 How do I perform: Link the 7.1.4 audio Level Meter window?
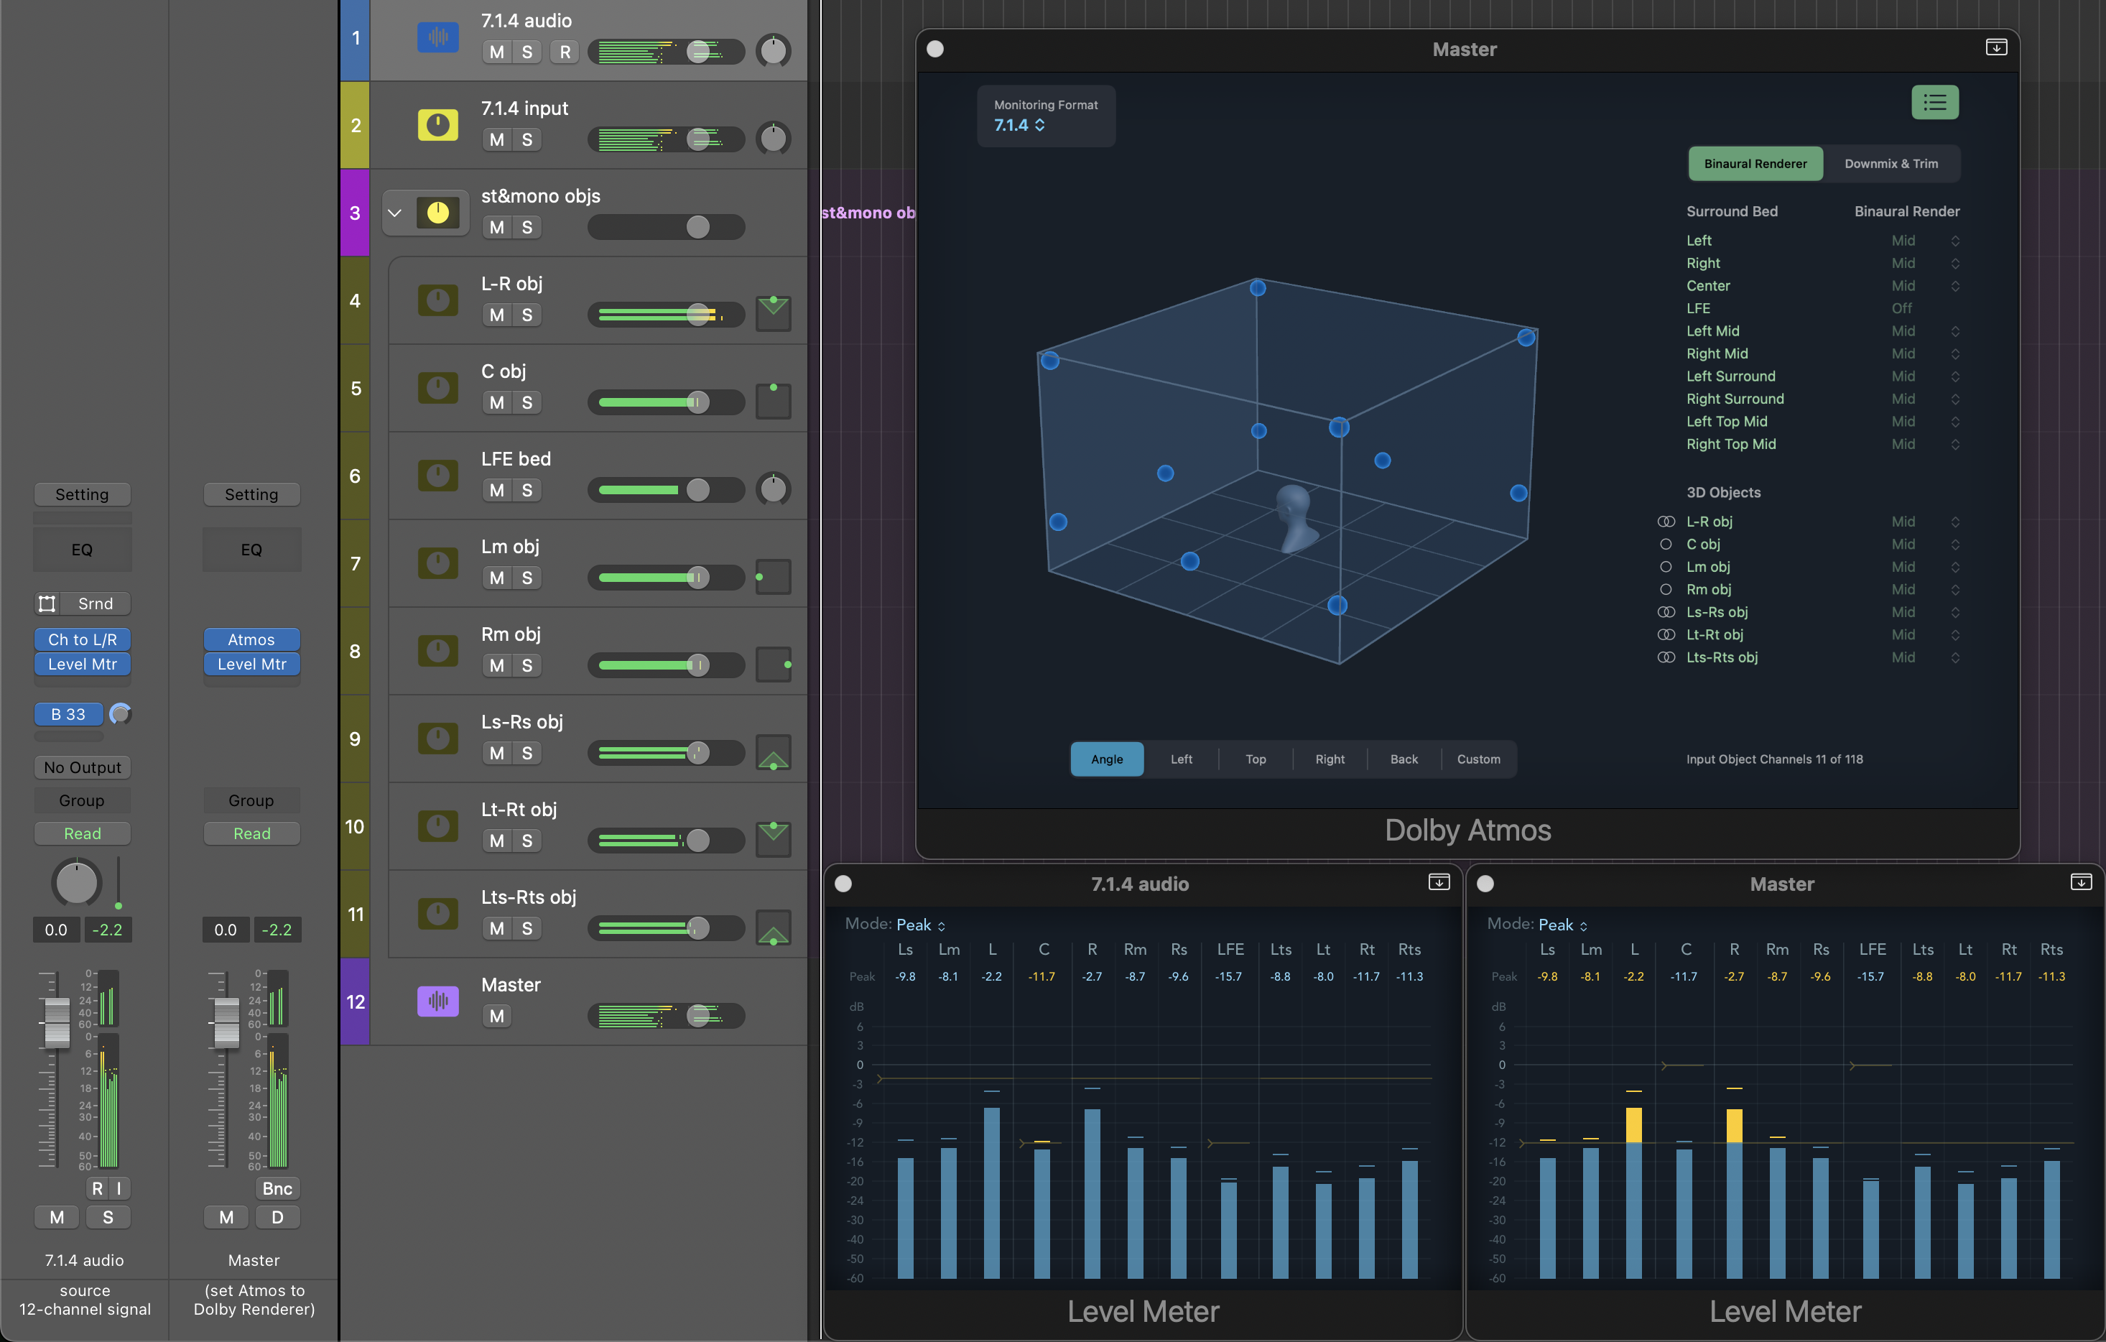(x=1439, y=881)
